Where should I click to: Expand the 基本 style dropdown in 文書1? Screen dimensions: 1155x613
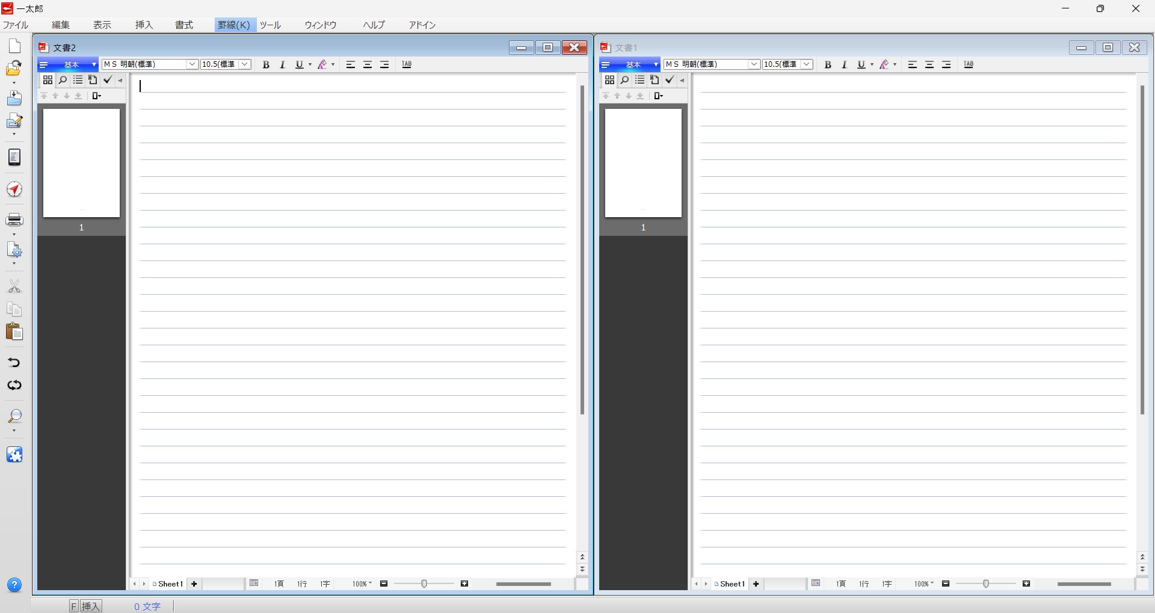pos(655,64)
